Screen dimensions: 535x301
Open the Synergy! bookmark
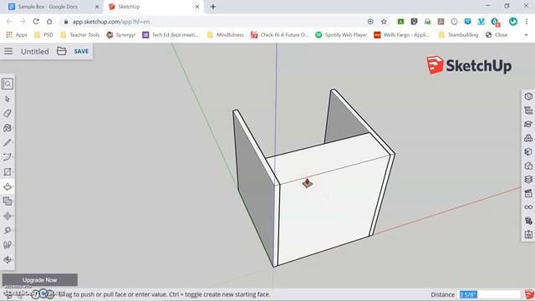point(120,35)
